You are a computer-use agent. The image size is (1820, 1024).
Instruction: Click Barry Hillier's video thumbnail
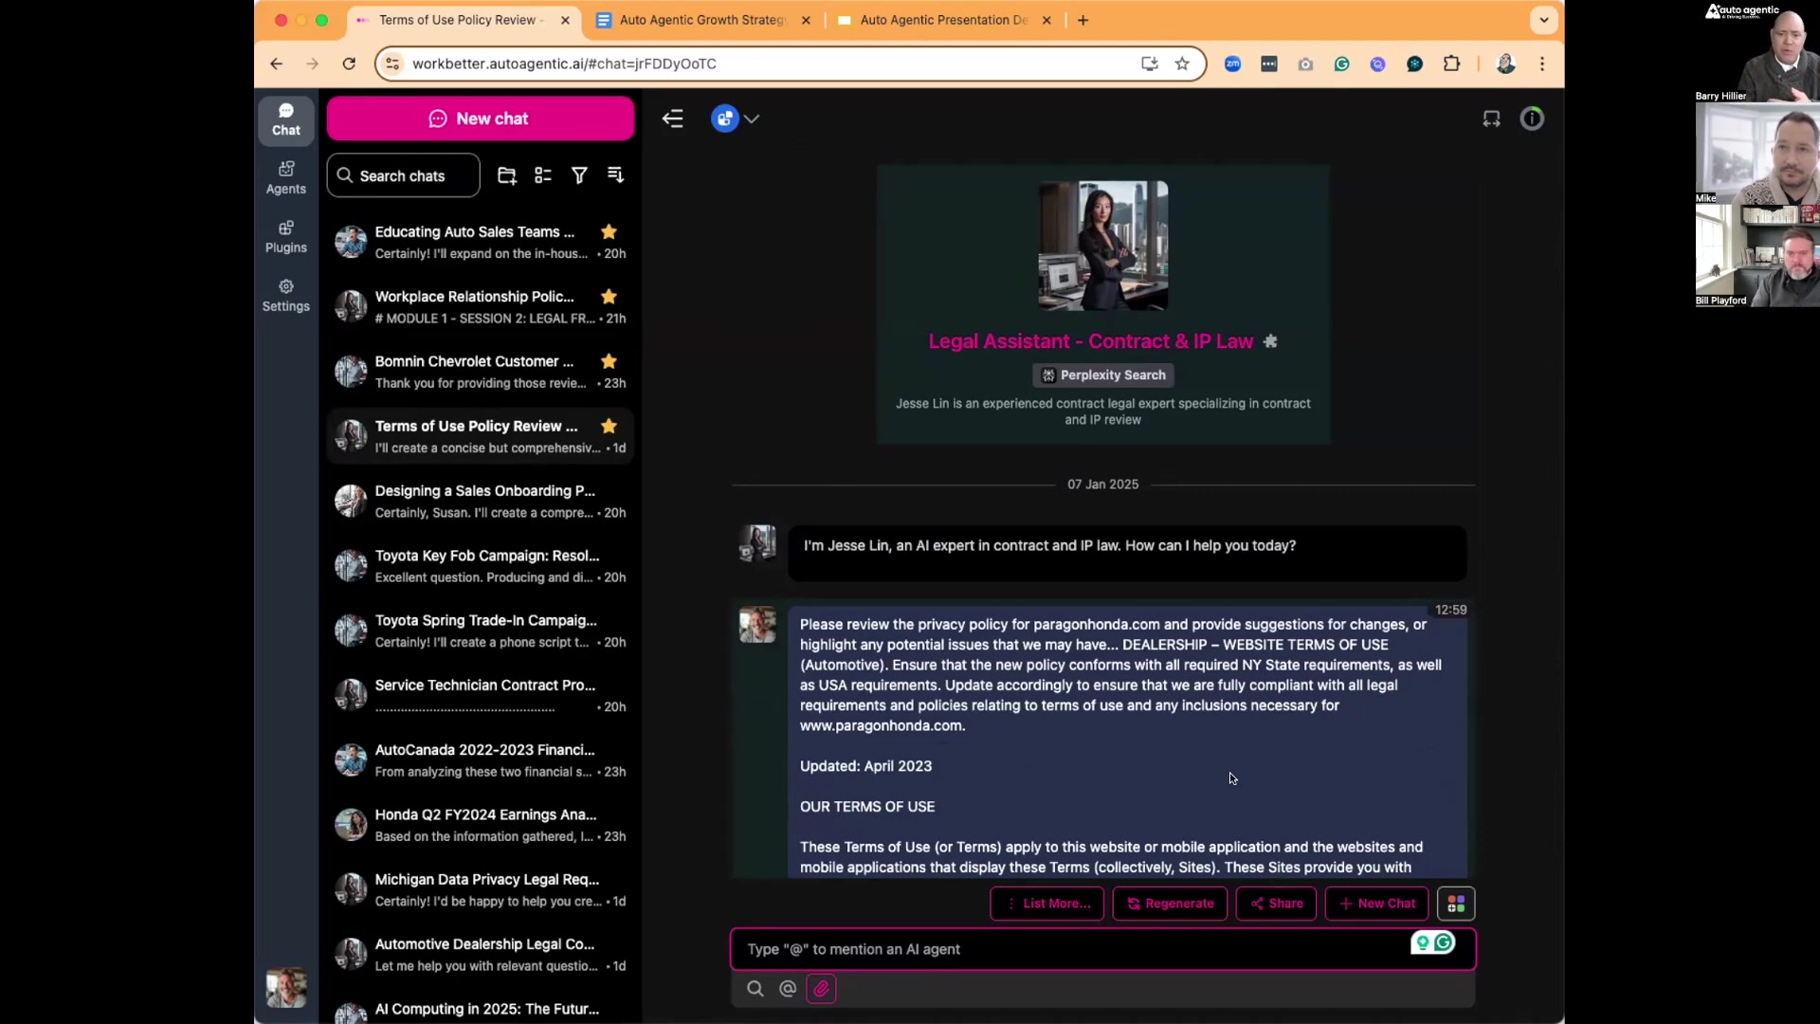[x=1757, y=51]
